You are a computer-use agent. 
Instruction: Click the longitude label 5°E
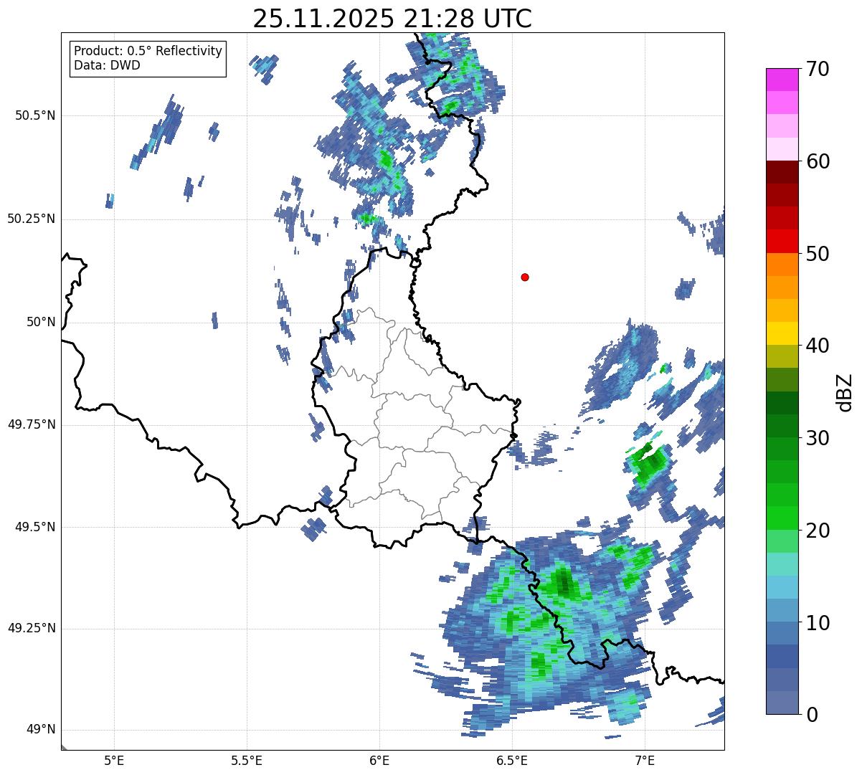(114, 760)
